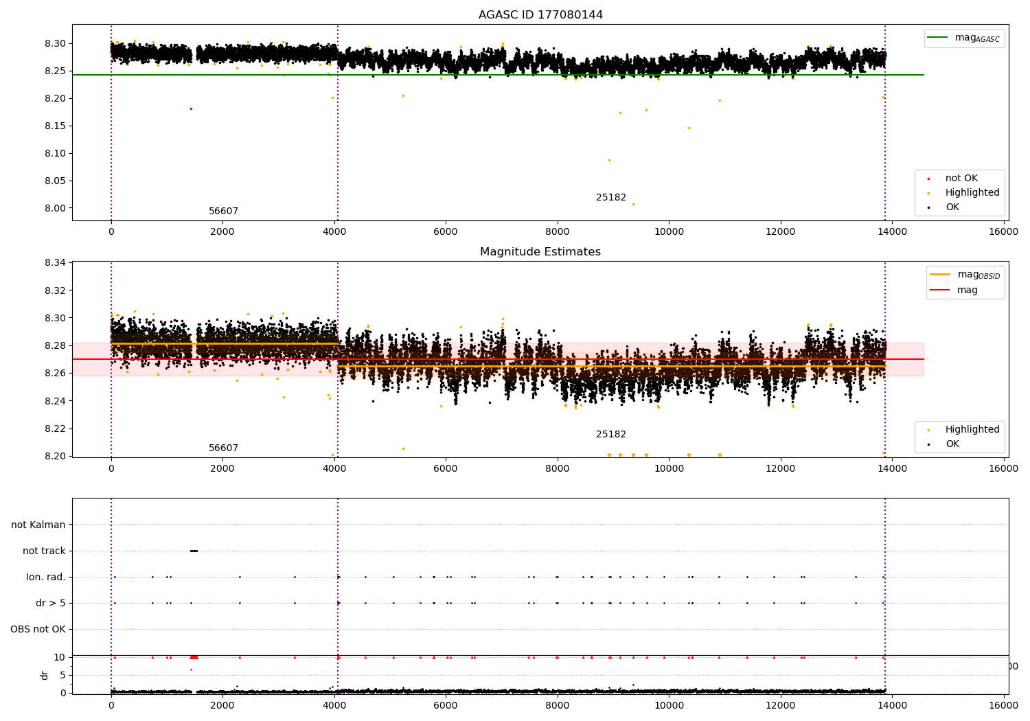The height and width of the screenshot is (721, 1030).
Task: Click the 8.34 y-axis tick label
Action: (x=54, y=263)
